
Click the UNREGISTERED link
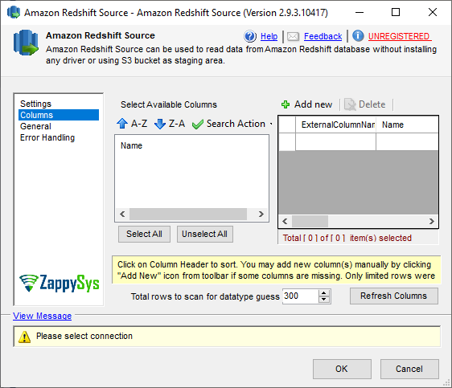pyautogui.click(x=400, y=36)
